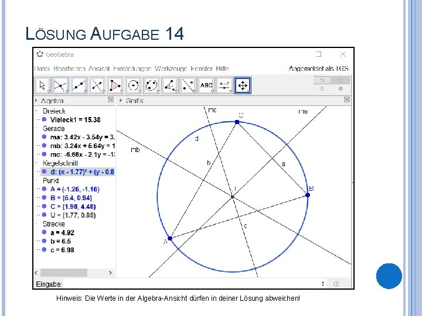Collapse the Kegelschnitt group

(x=36, y=163)
